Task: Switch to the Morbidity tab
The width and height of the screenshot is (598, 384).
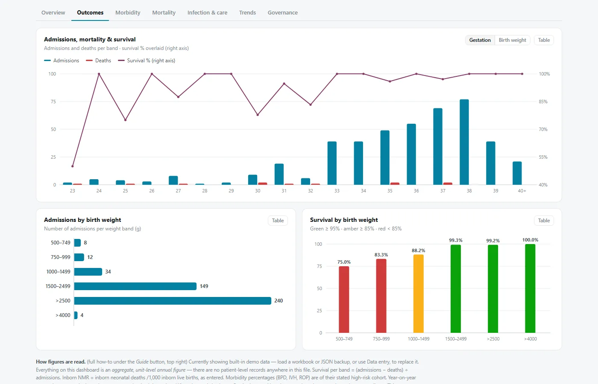Action: point(128,12)
